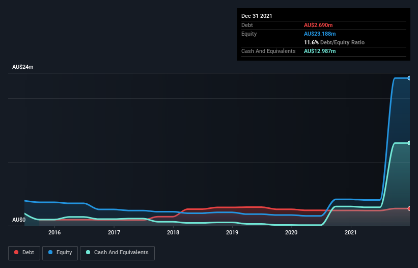418x268 pixels.
Task: Click the 2017 x-axis label
Action: point(114,232)
